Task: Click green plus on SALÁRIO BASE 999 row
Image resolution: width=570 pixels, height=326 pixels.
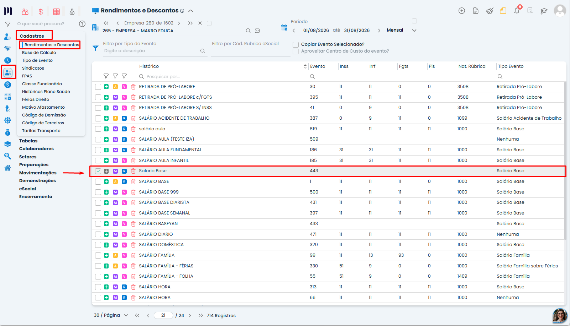Action: click(106, 192)
